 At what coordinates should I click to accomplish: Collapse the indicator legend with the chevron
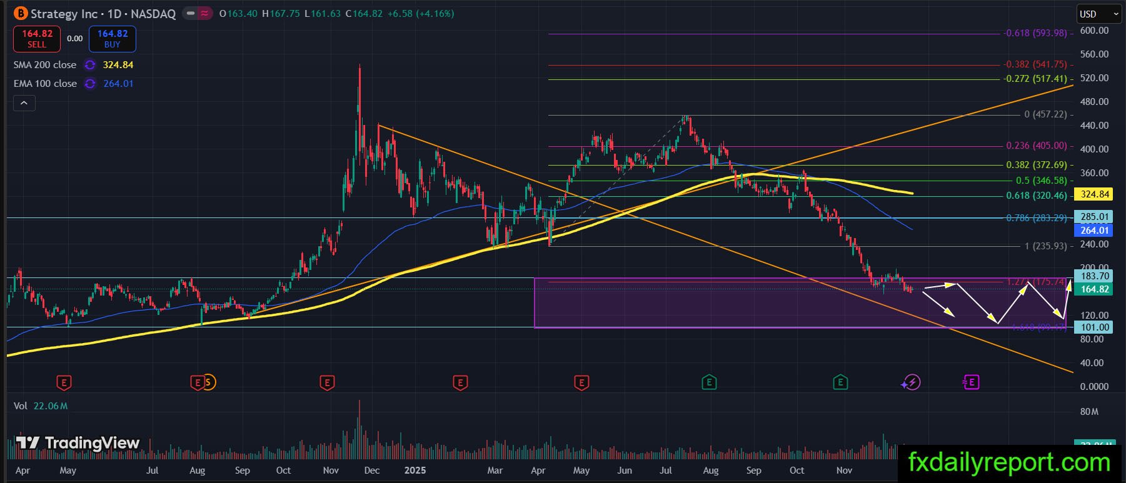click(24, 103)
